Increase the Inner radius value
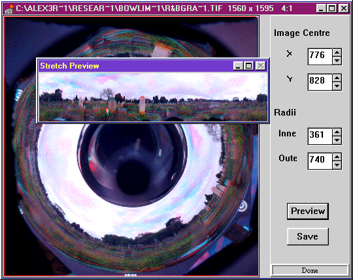 [337, 132]
